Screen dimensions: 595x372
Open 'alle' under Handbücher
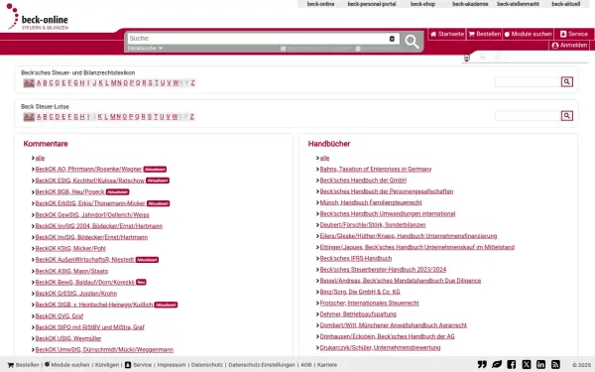[x=324, y=158]
